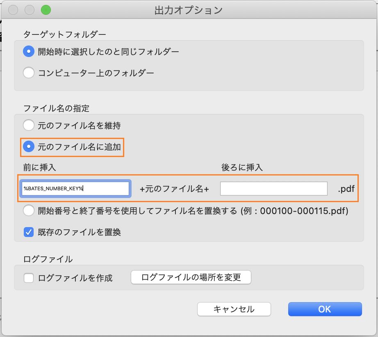Screen dimensions: 378x337
Task: Select the コンピューター上のフォルダー radio option
Action: coord(29,72)
